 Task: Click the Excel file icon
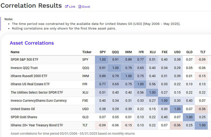(x=80, y=7)
